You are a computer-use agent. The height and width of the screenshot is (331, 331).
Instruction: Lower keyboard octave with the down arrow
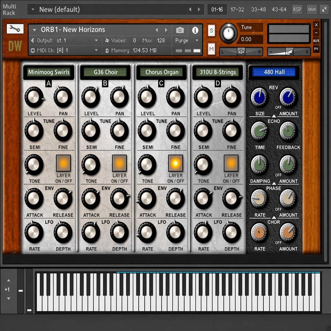click(x=9, y=298)
